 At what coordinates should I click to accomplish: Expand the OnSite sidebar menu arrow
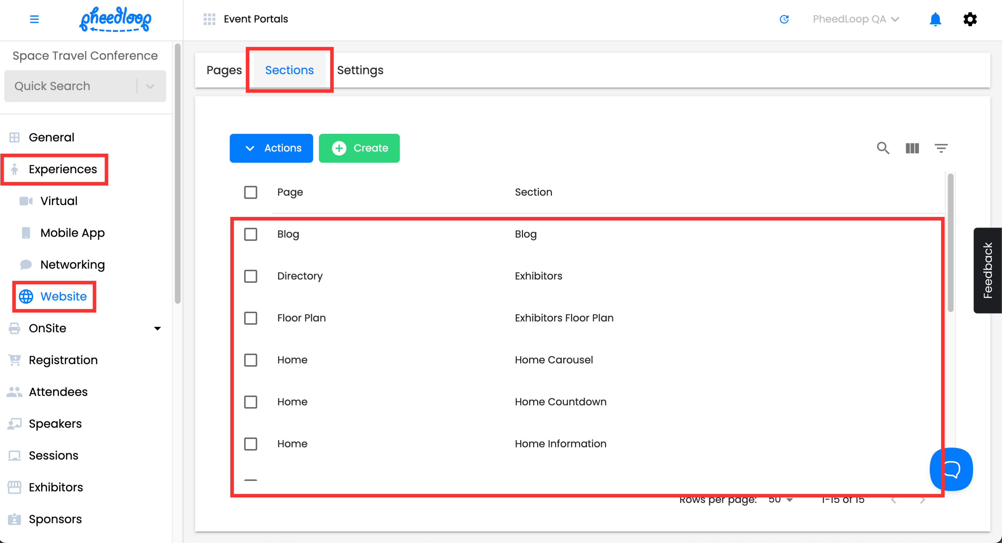[157, 328]
